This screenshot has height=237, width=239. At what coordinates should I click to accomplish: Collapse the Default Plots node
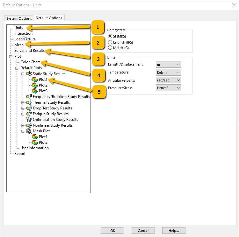(17, 68)
